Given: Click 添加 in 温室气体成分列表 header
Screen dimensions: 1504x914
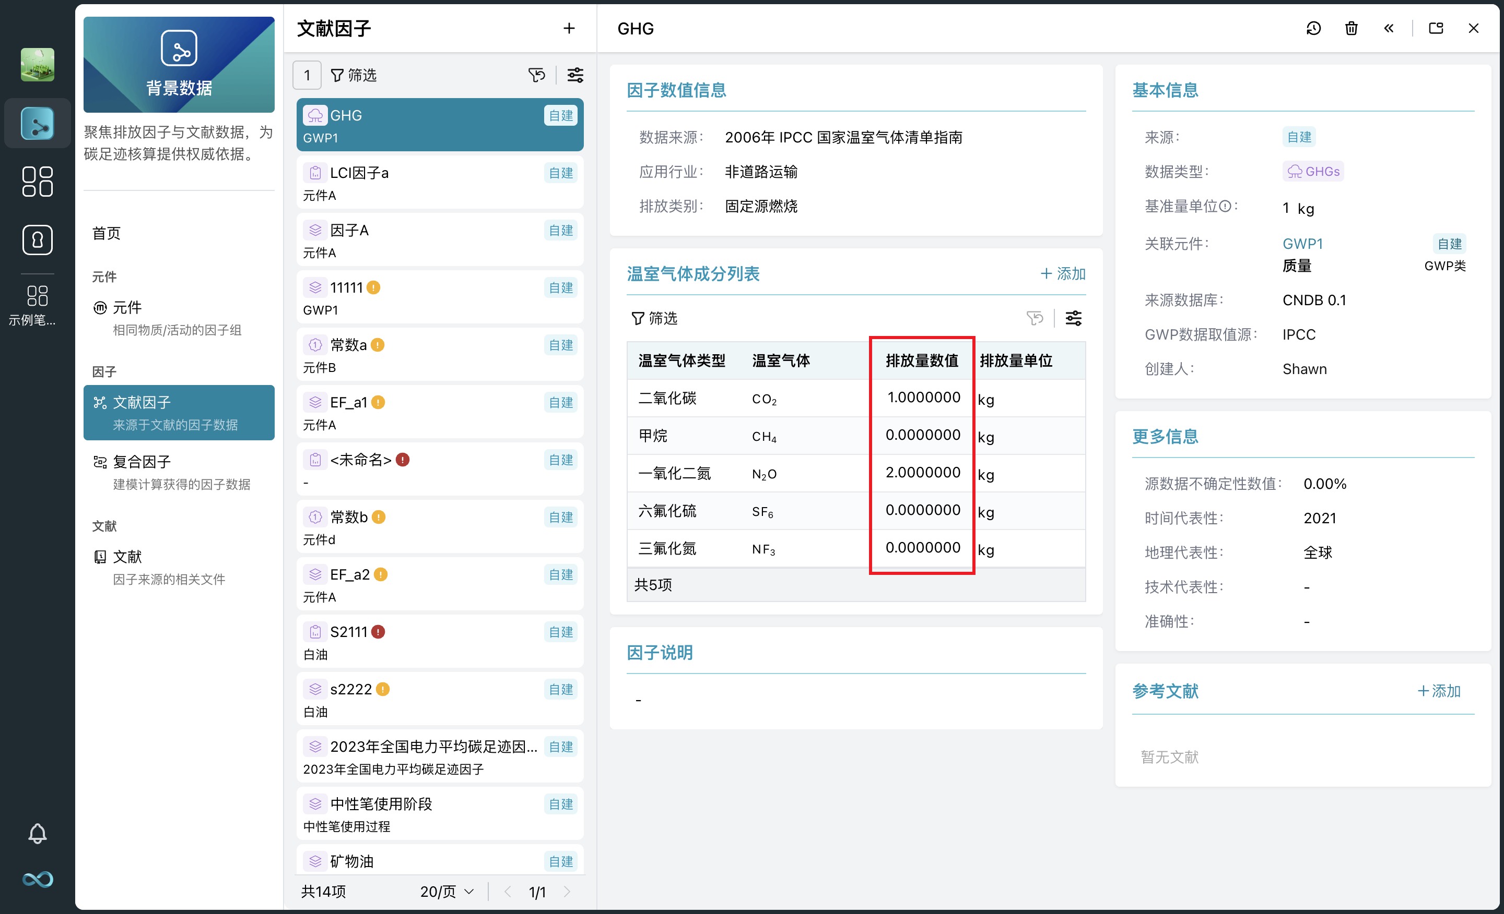Looking at the screenshot, I should tap(1063, 274).
